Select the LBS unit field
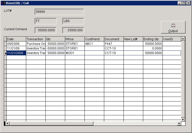Image resolution: width=192 pixels, height=133 pixels. 73,21
